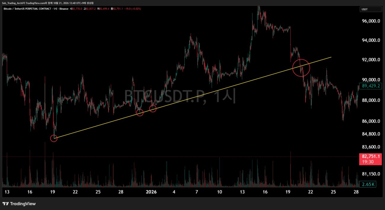Click the 83,600.0 price axis label
Image resolution: width=385 pixels, height=210 pixels.
click(x=370, y=147)
